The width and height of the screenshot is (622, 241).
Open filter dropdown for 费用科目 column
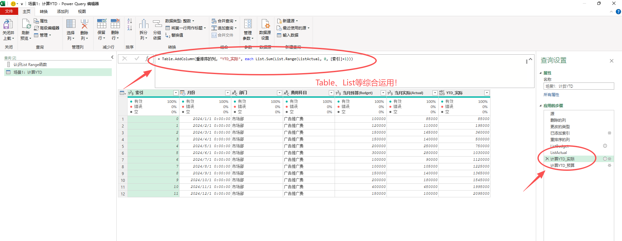(x=331, y=93)
